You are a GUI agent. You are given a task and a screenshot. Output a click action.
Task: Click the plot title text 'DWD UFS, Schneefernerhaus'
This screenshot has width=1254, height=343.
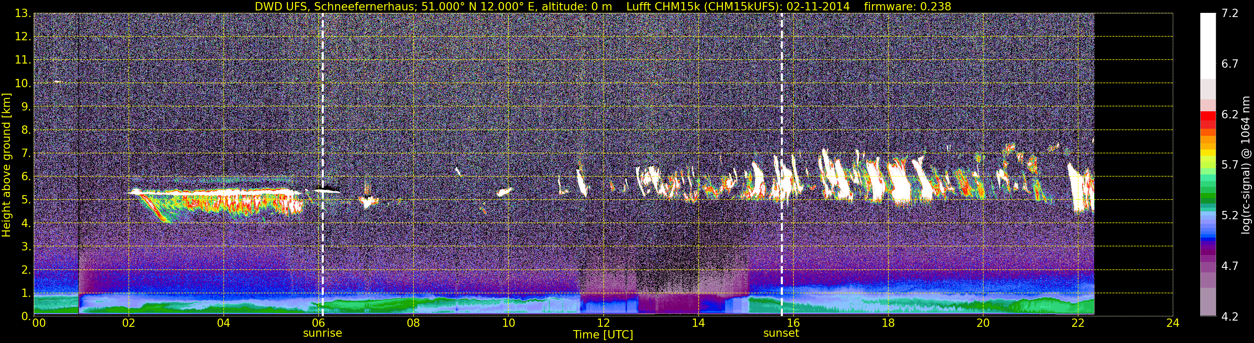[336, 6]
